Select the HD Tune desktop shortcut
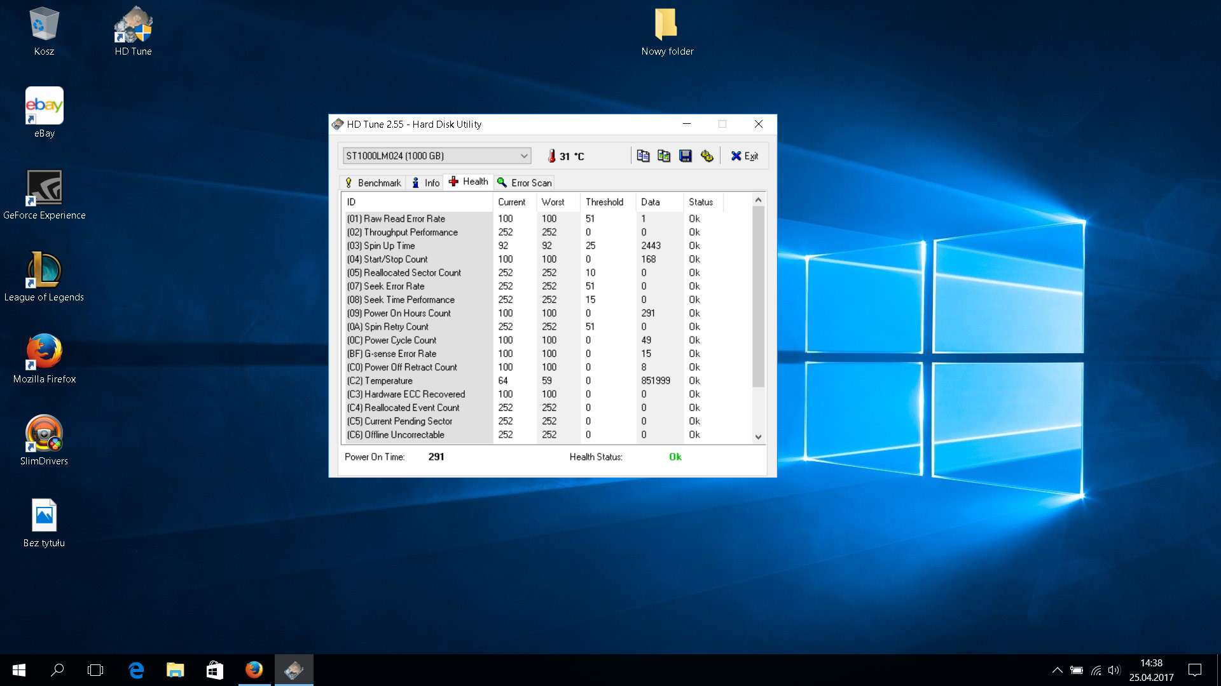The image size is (1221, 686). [x=133, y=32]
